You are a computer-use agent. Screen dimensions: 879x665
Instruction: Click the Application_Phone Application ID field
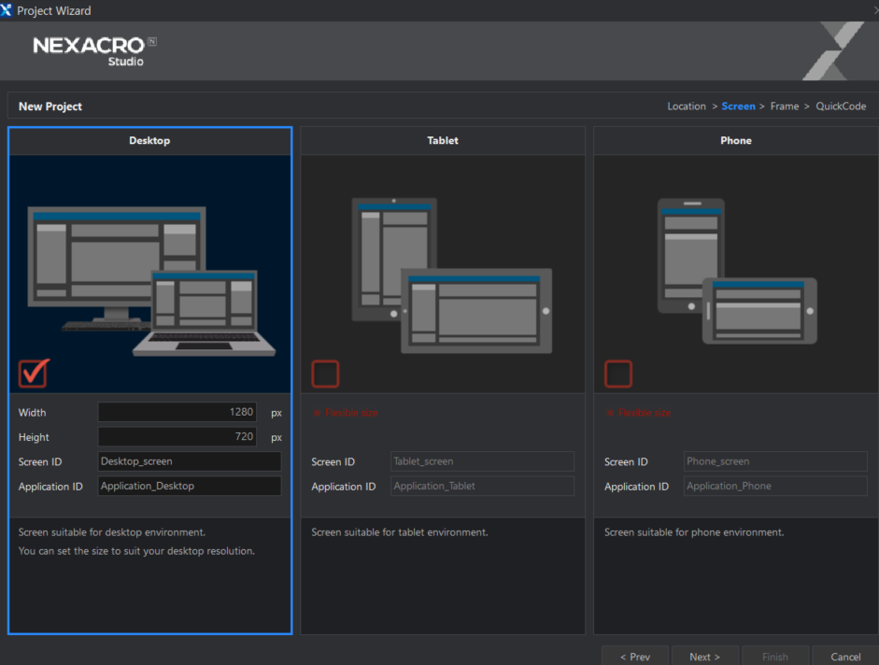pyautogui.click(x=775, y=486)
